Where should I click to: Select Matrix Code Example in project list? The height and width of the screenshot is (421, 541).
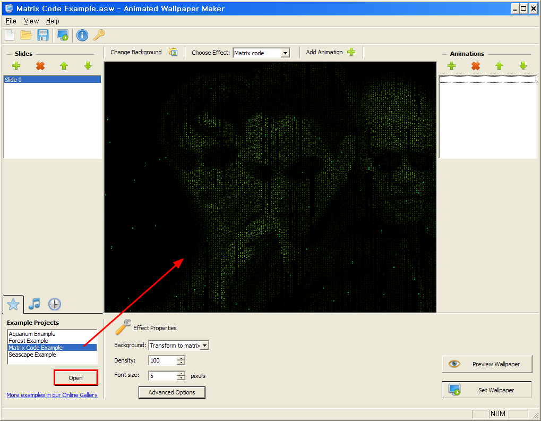[52, 348]
